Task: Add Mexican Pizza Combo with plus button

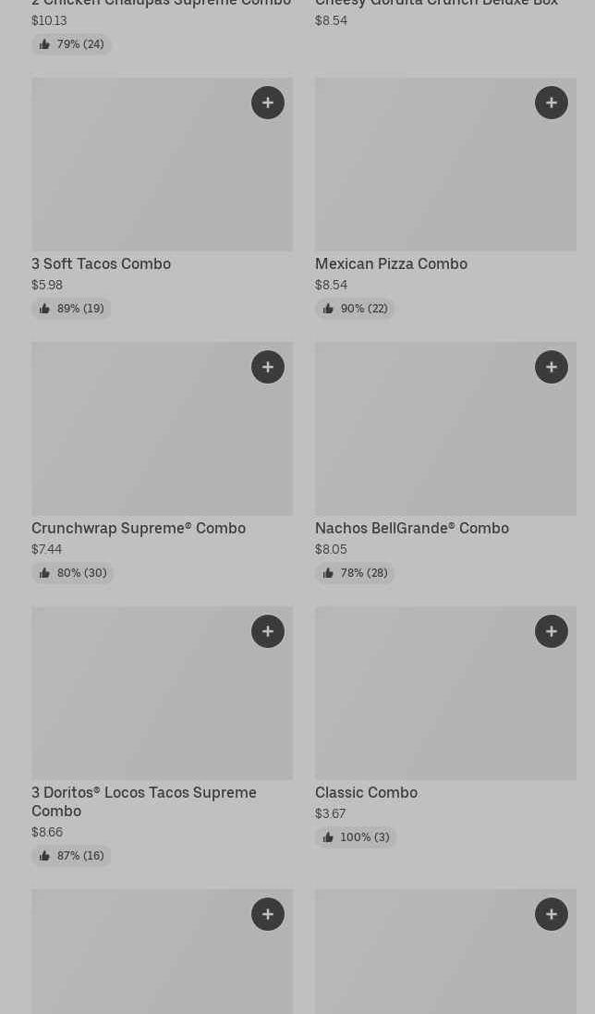Action: click(552, 103)
